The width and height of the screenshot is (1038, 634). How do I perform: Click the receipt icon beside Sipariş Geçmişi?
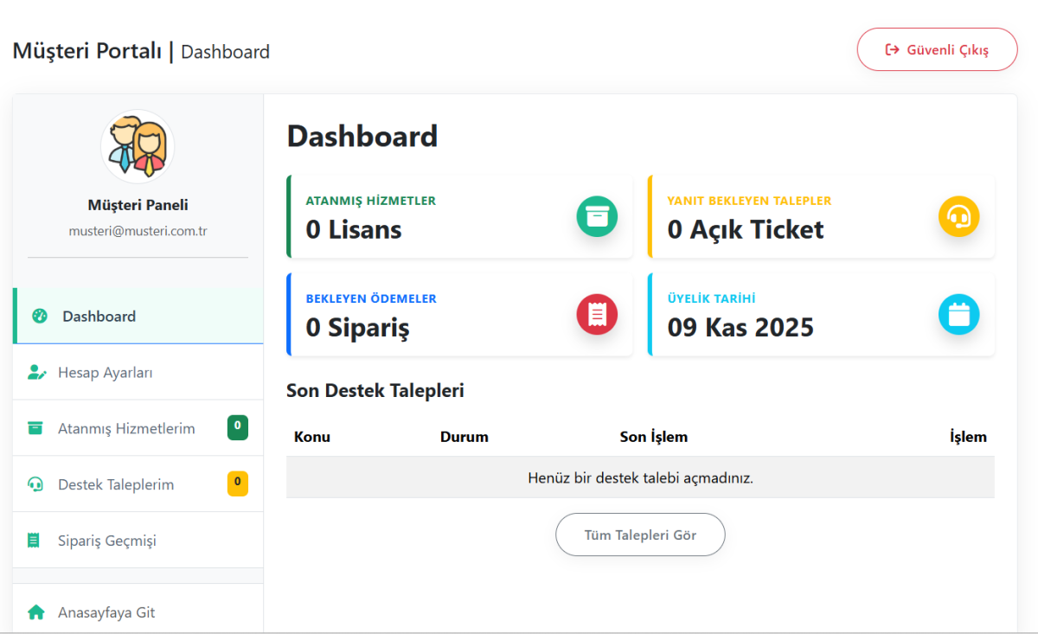coord(34,541)
